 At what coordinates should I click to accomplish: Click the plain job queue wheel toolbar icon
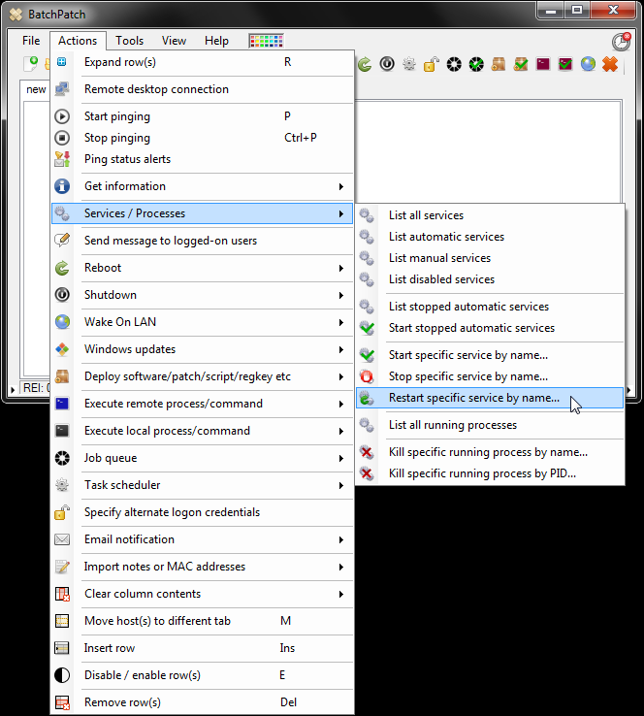tap(454, 64)
